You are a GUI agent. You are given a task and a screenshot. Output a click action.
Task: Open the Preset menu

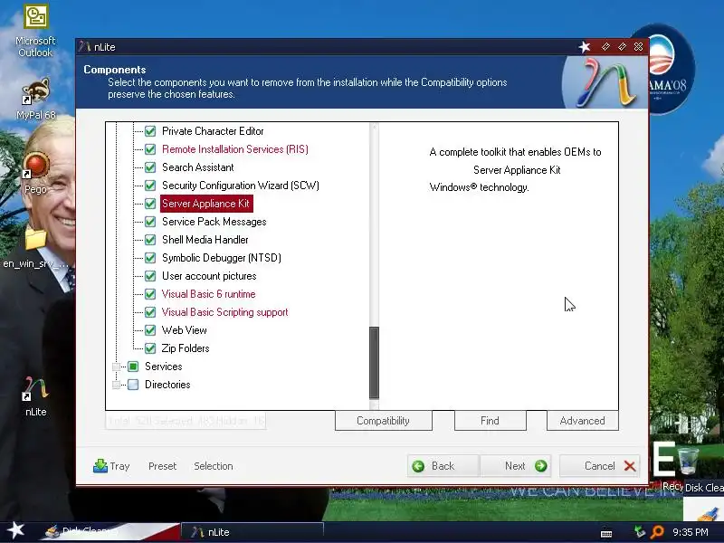[163, 466]
